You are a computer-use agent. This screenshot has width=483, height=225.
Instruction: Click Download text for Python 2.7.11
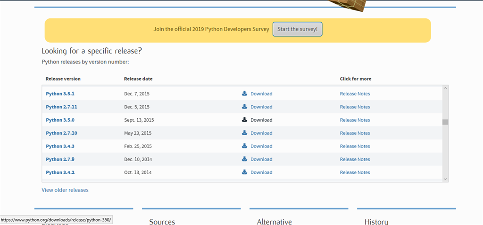point(261,107)
